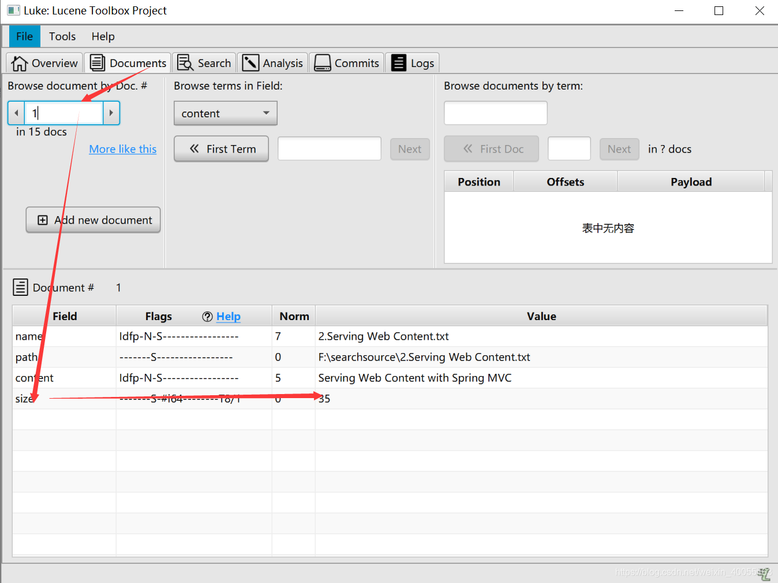Select the content field row
778x583 pixels.
(x=390, y=378)
